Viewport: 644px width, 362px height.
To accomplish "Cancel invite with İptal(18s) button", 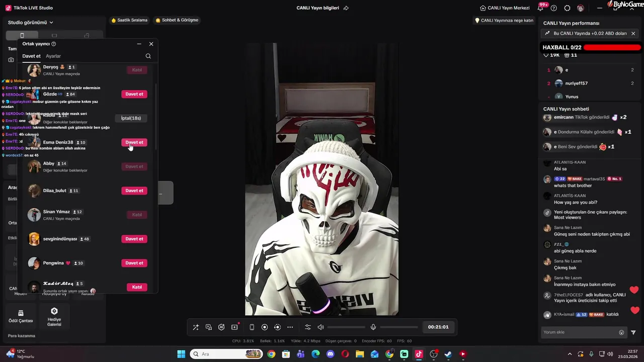I will pos(131,118).
